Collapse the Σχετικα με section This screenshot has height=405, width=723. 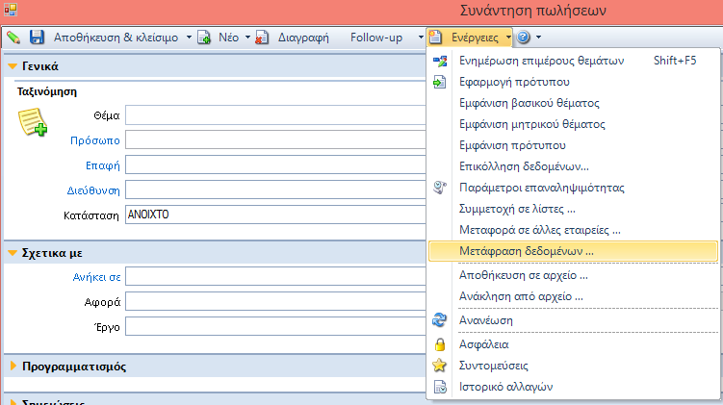pos(13,253)
